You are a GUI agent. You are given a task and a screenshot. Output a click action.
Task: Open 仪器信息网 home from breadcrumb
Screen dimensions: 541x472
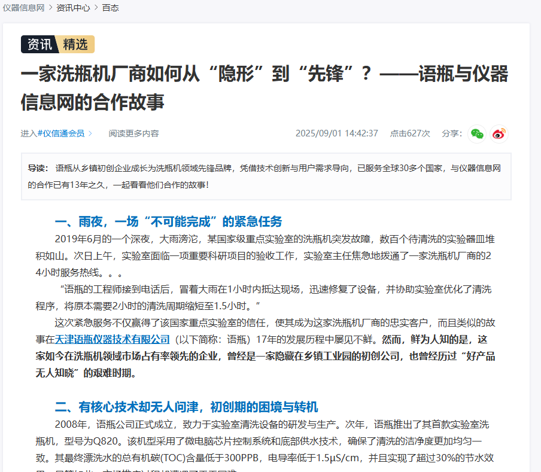point(24,8)
